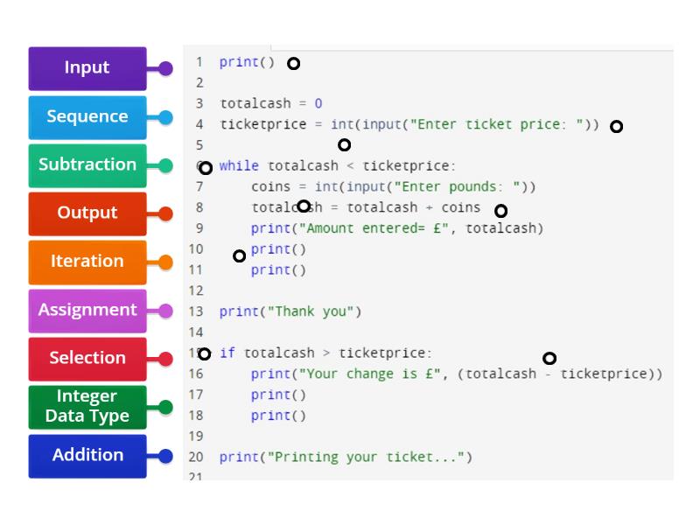Select the circle beside the if totalcash statement
The width and height of the screenshot is (700, 525).
(x=205, y=353)
